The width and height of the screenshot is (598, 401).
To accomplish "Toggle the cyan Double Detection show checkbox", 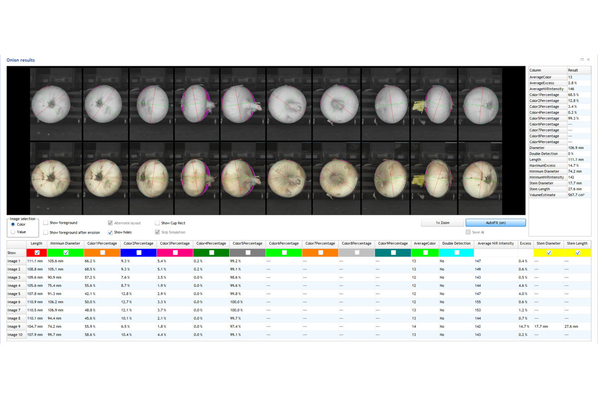I will coord(457,253).
